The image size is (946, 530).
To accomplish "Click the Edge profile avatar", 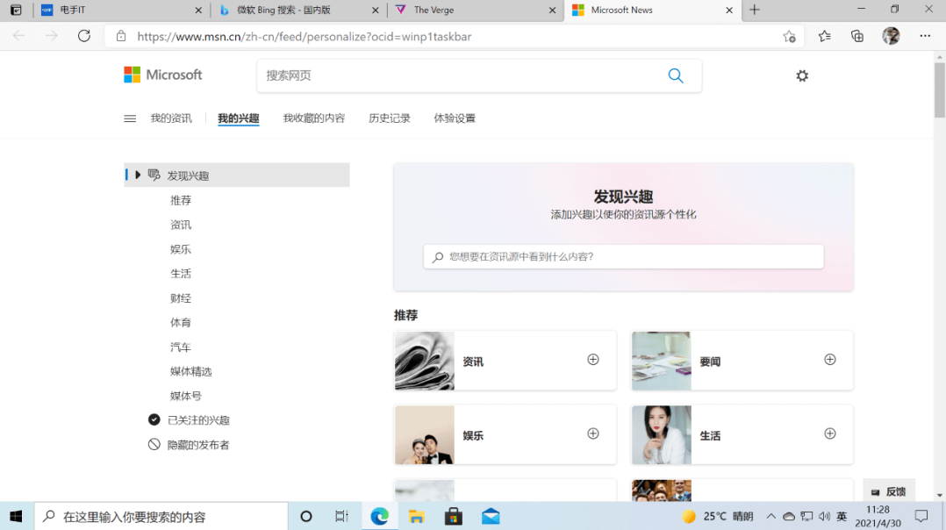I will [890, 36].
